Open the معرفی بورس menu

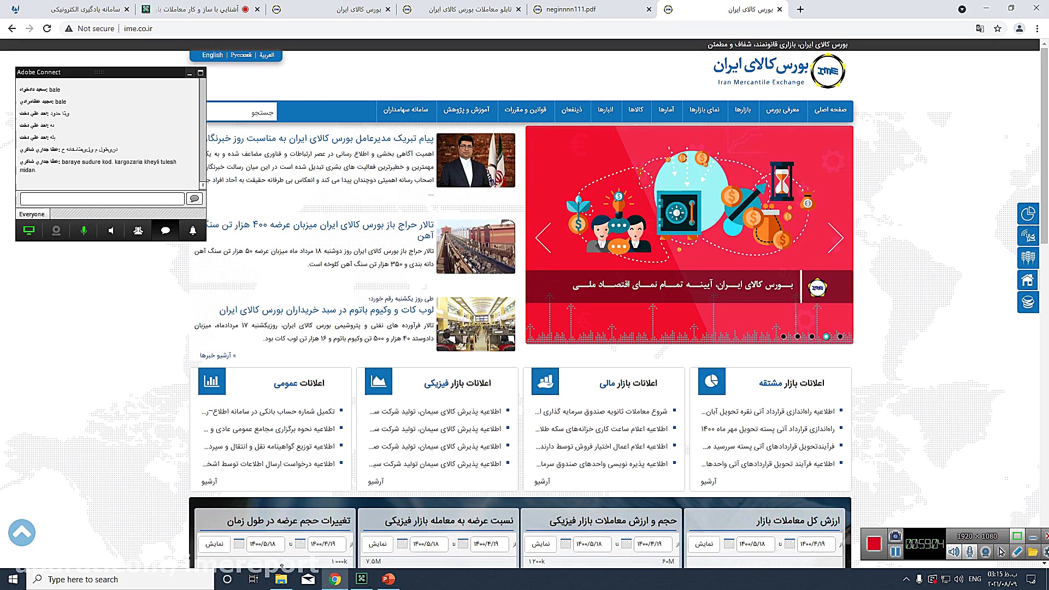click(x=782, y=110)
